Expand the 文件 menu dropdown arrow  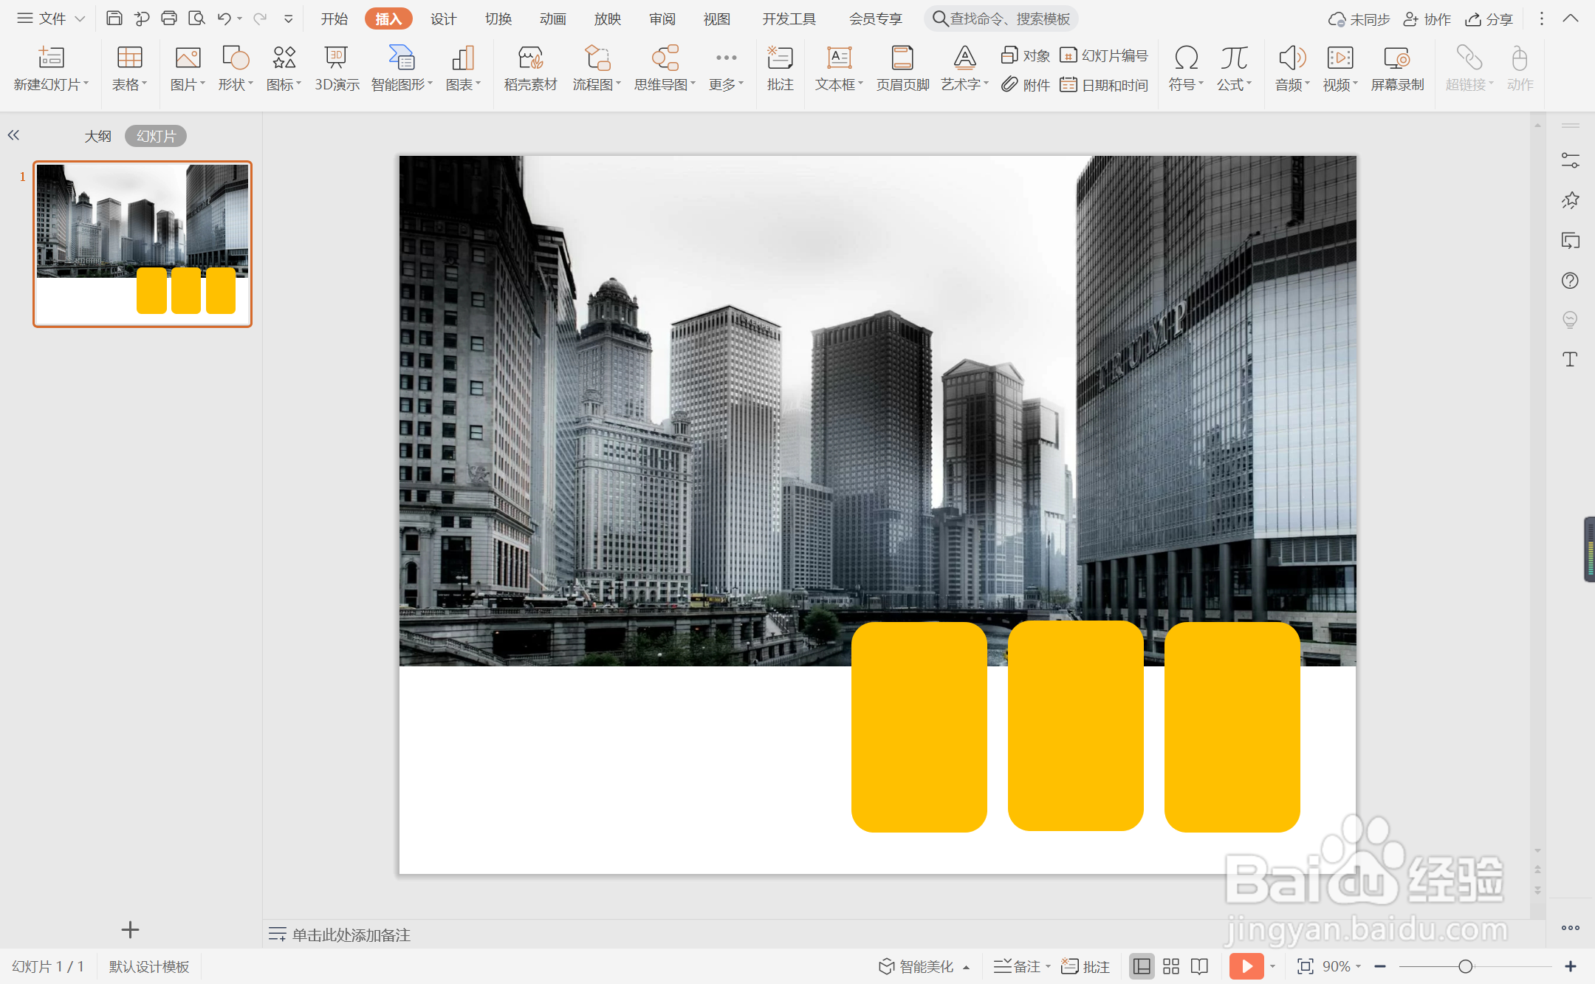coord(80,18)
